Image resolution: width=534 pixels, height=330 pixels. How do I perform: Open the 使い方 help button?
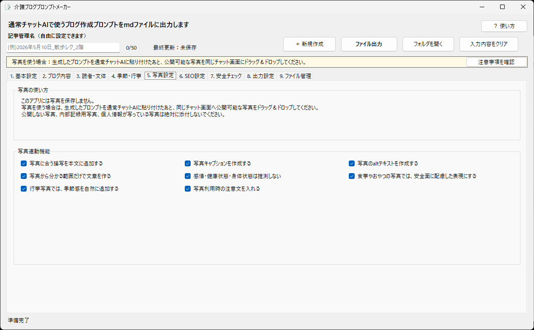(504, 26)
